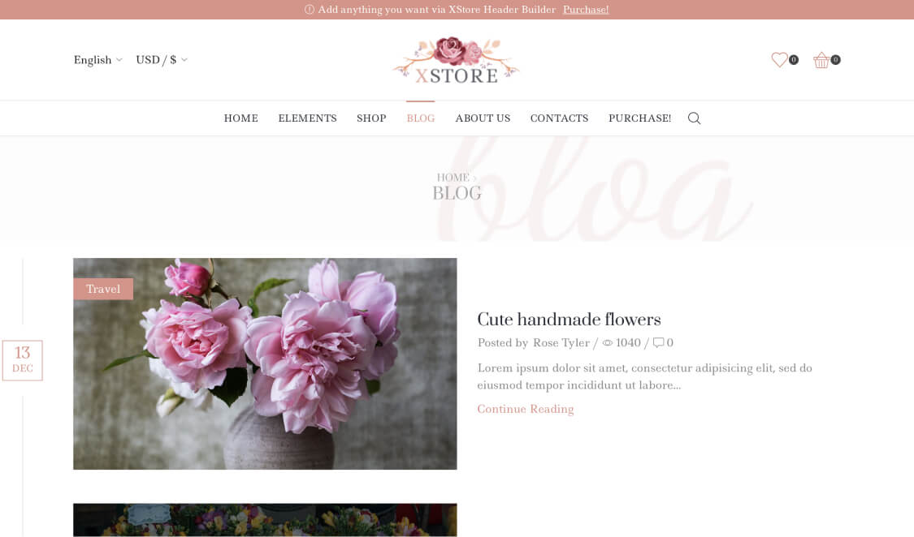Expand the USD / $ currency dropdown

tap(162, 60)
